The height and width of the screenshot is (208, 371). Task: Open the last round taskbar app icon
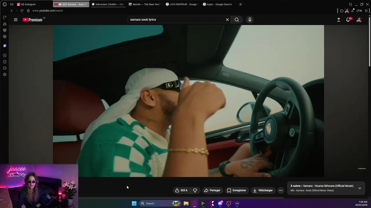(237, 203)
